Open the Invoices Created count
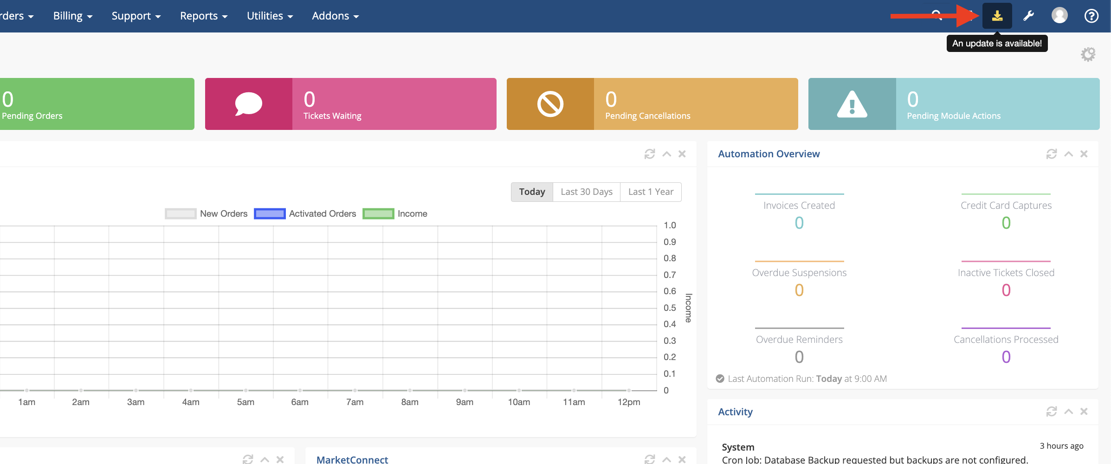1111x464 pixels. [799, 223]
